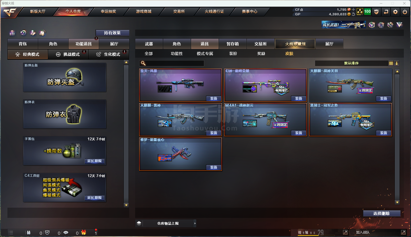Open the CF shield icon in top bar
Viewport: 411px width, 237px height.
click(x=376, y=12)
